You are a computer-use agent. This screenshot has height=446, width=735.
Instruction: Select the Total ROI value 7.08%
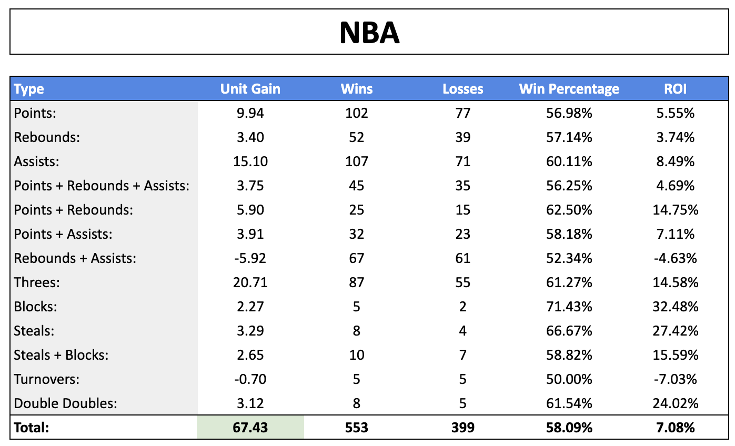point(675,428)
